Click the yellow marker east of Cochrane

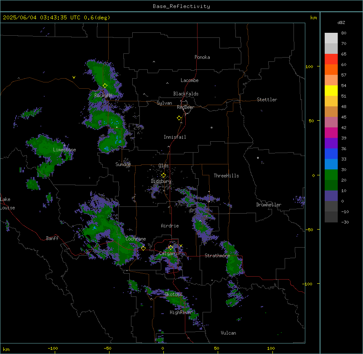point(143,248)
